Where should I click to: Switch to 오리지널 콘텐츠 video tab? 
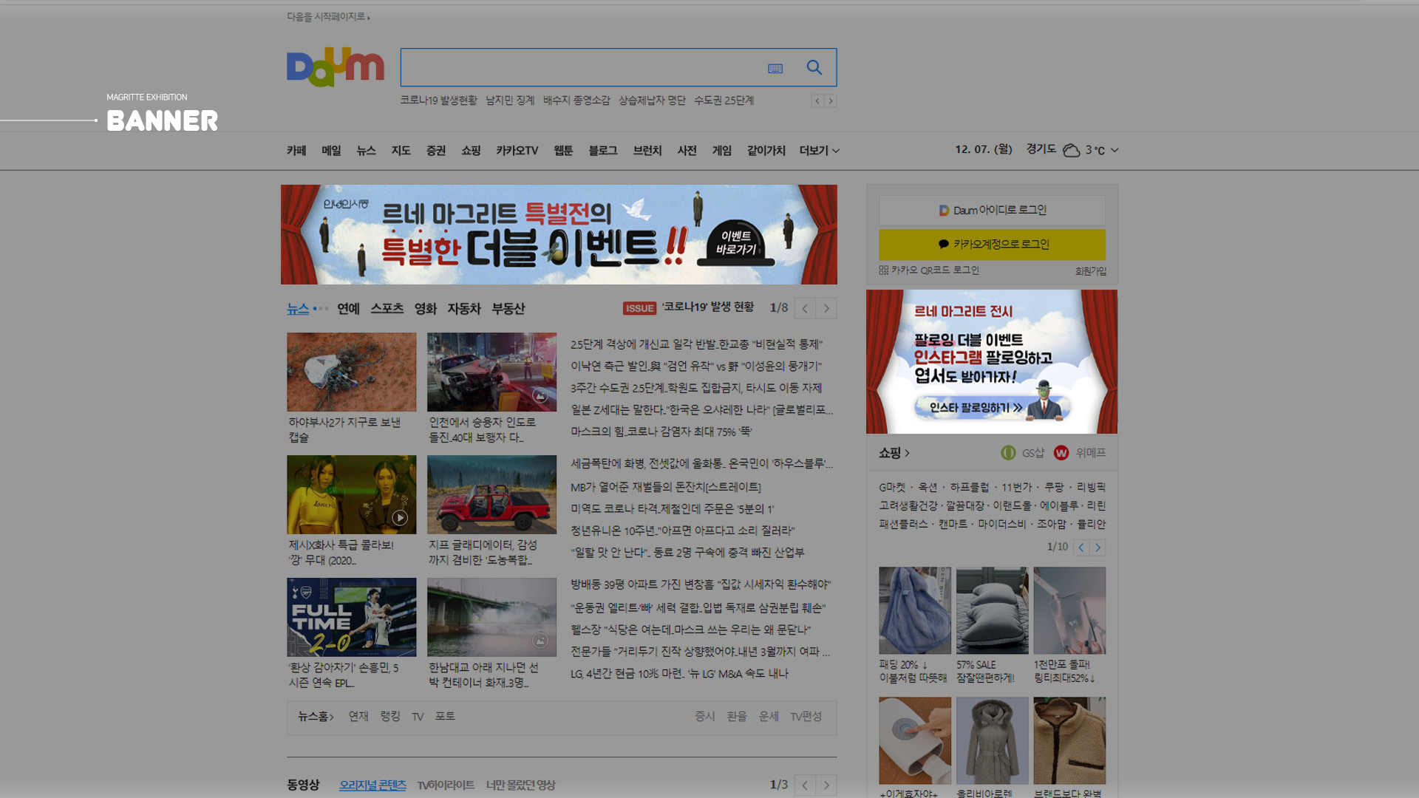pos(372,785)
